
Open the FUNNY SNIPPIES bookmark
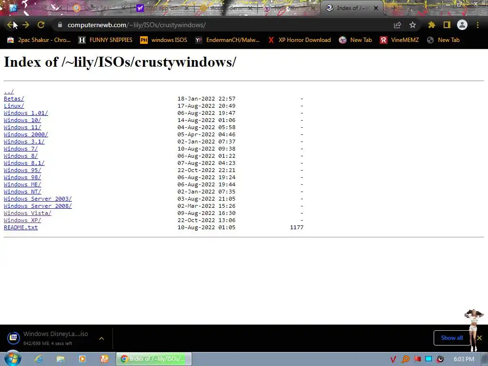[x=105, y=40]
